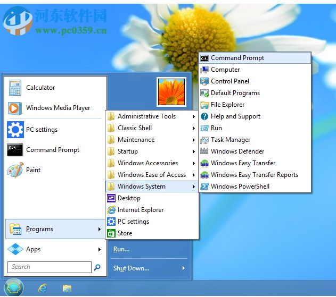The width and height of the screenshot is (336, 297).
Task: Click the Windows PowerShell label
Action: pyautogui.click(x=240, y=186)
